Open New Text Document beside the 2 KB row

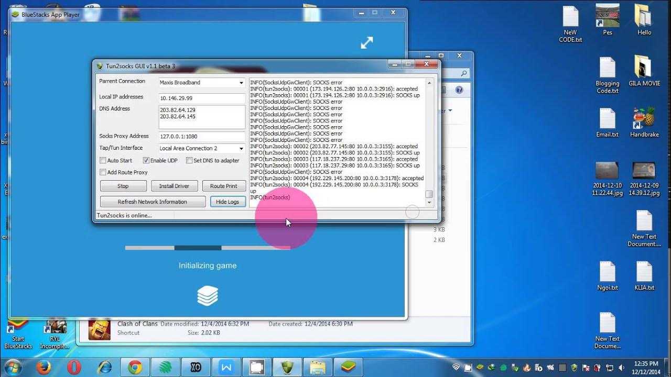pos(644,229)
